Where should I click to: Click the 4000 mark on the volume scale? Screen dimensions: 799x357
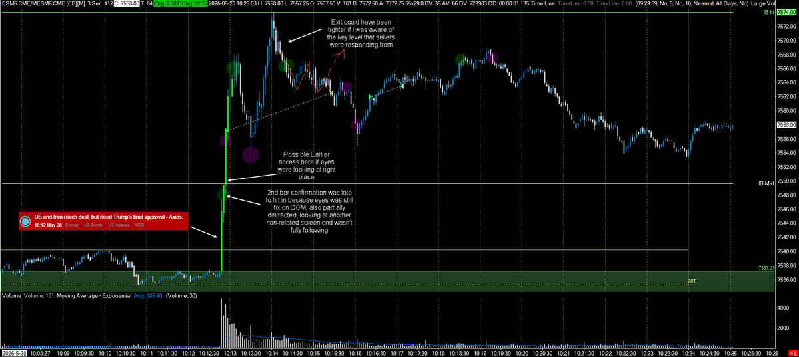tap(783, 308)
